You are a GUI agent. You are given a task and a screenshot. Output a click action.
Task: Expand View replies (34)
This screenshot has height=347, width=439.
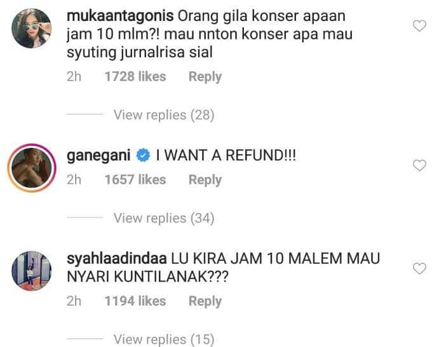(164, 218)
